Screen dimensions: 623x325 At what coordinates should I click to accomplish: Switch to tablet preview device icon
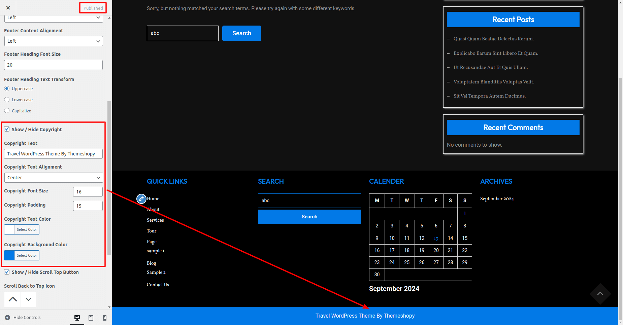tap(91, 318)
